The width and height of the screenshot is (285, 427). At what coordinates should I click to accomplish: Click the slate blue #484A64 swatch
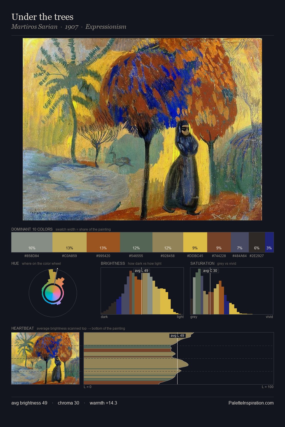coord(240,242)
